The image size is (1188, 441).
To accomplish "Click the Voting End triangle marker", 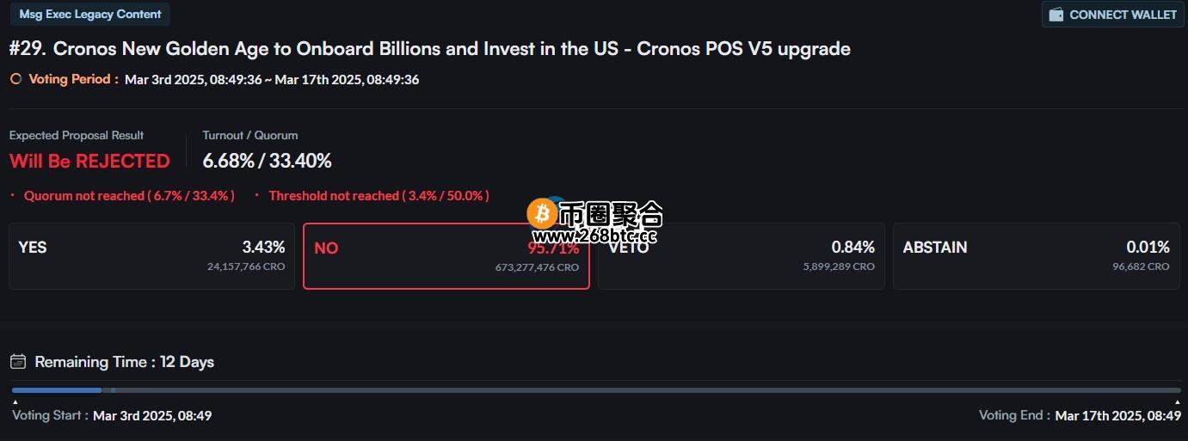I will (1178, 402).
